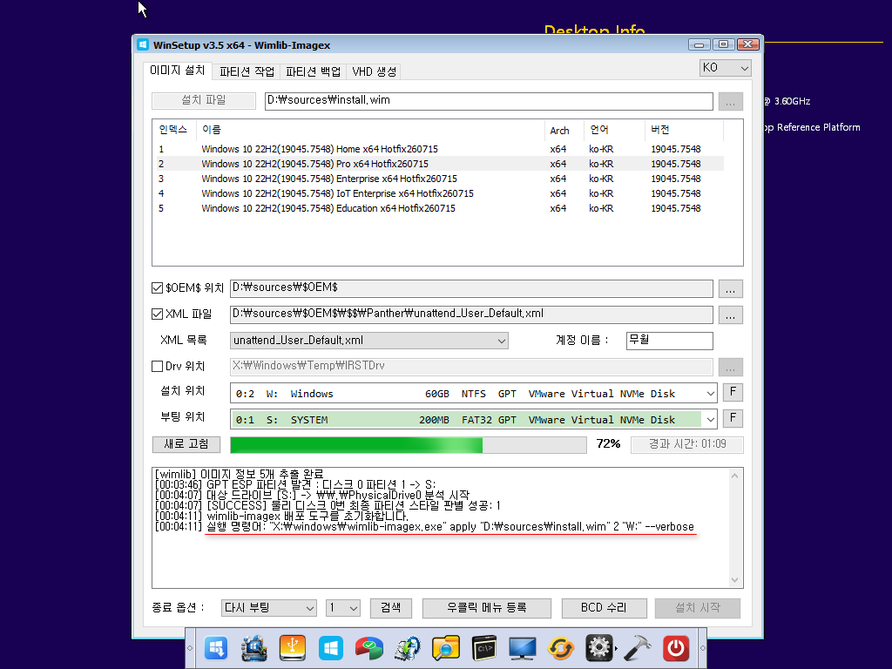The height and width of the screenshot is (669, 892).
Task: Click the unattend XML path input field
Action: pyautogui.click(x=471, y=314)
